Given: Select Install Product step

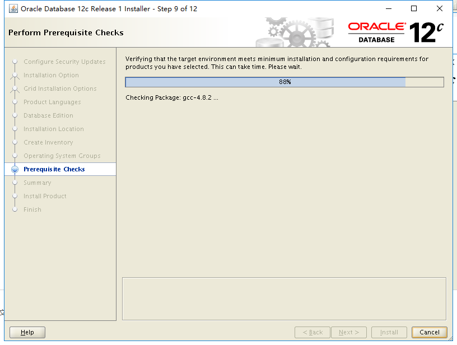Looking at the screenshot, I should pyautogui.click(x=45, y=196).
